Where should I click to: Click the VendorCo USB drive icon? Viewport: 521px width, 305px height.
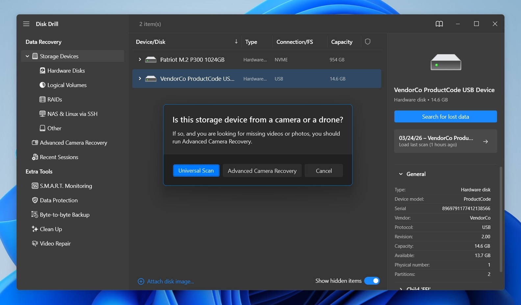click(x=151, y=79)
